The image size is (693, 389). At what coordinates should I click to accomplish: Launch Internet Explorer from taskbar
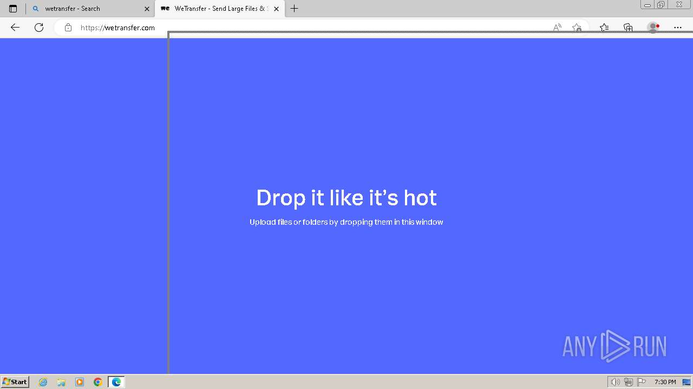[x=43, y=382]
